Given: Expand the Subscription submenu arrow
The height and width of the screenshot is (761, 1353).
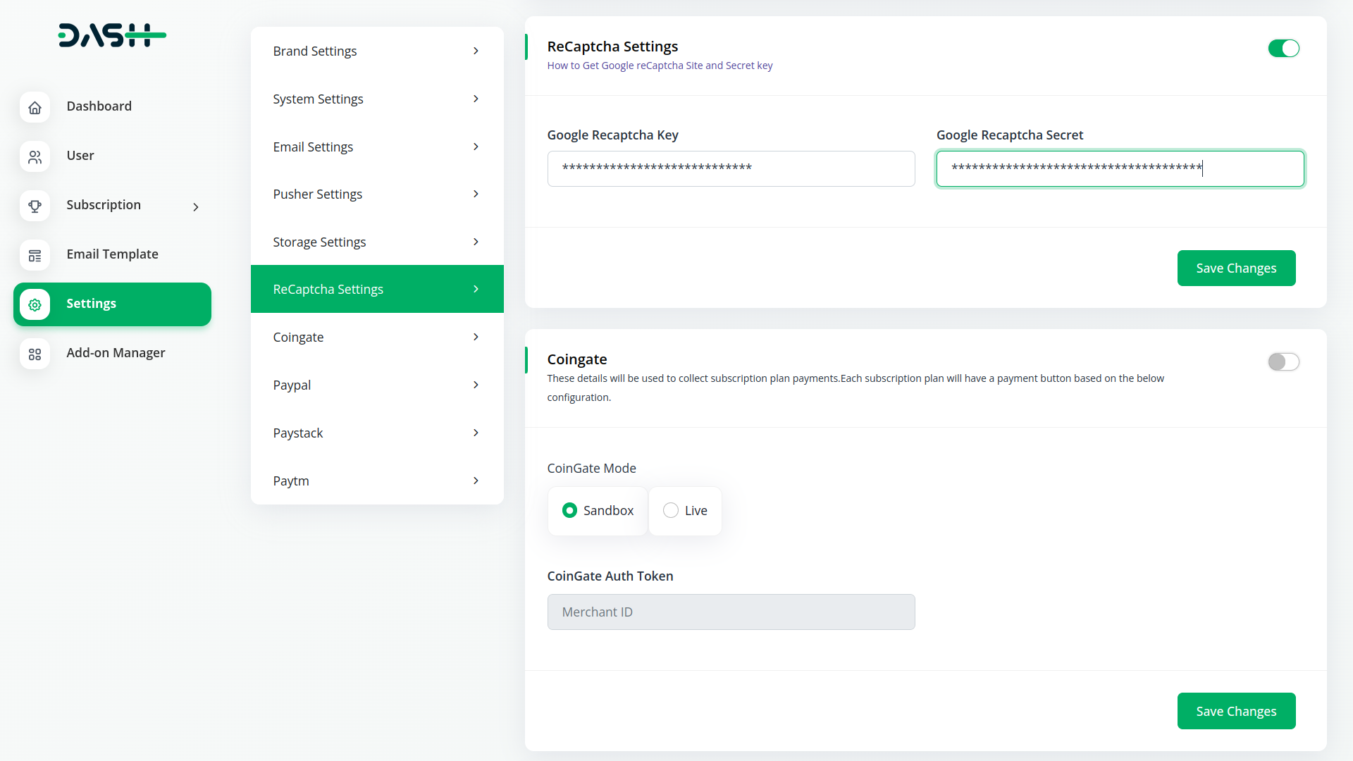Looking at the screenshot, I should [x=196, y=206].
